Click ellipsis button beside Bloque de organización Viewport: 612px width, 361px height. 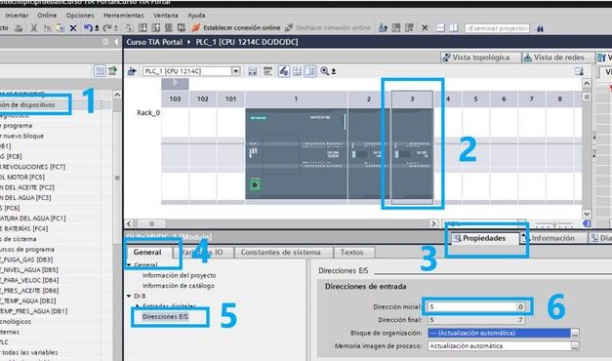pos(575,334)
